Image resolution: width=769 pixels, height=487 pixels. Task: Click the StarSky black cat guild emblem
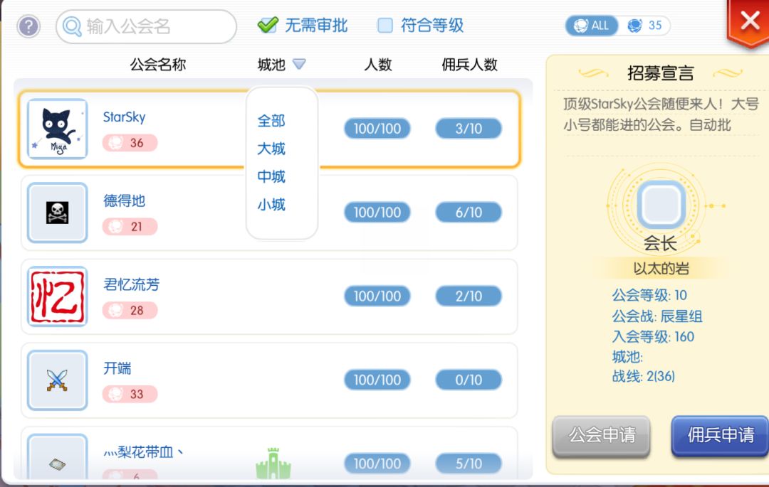pyautogui.click(x=57, y=129)
